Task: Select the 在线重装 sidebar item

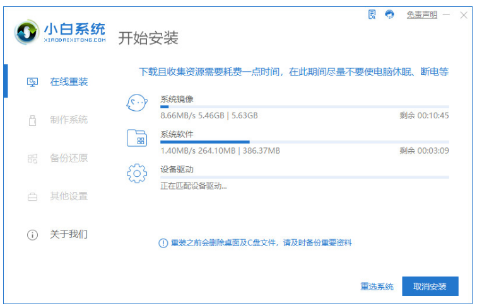Action: click(x=69, y=82)
